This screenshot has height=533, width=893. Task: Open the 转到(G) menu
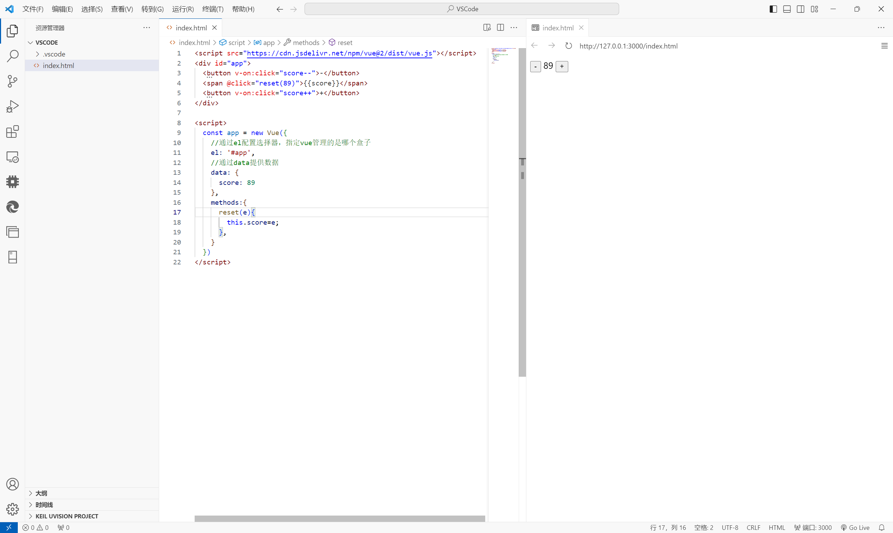click(152, 9)
